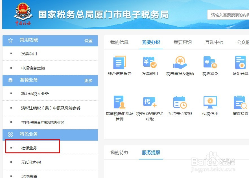Click the 国家税务总局厦门市电子税务局 title
This screenshot has height=178, width=249.
103,15
